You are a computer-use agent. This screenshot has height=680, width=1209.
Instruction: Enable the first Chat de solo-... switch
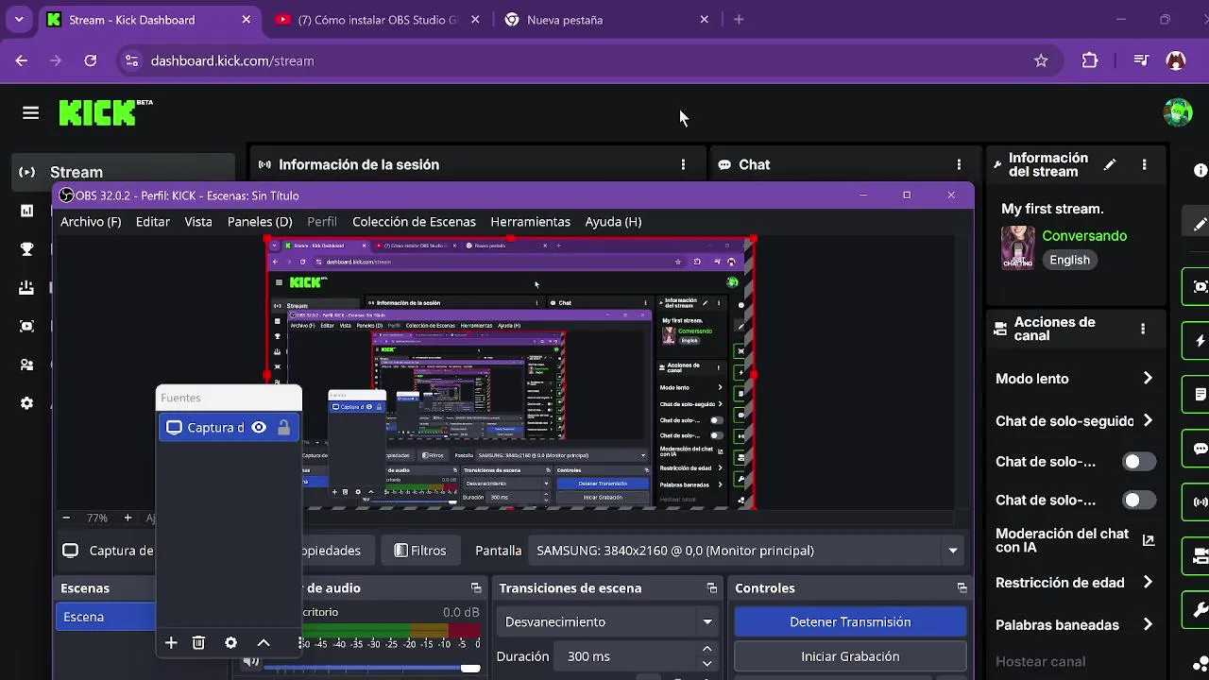(x=1138, y=462)
